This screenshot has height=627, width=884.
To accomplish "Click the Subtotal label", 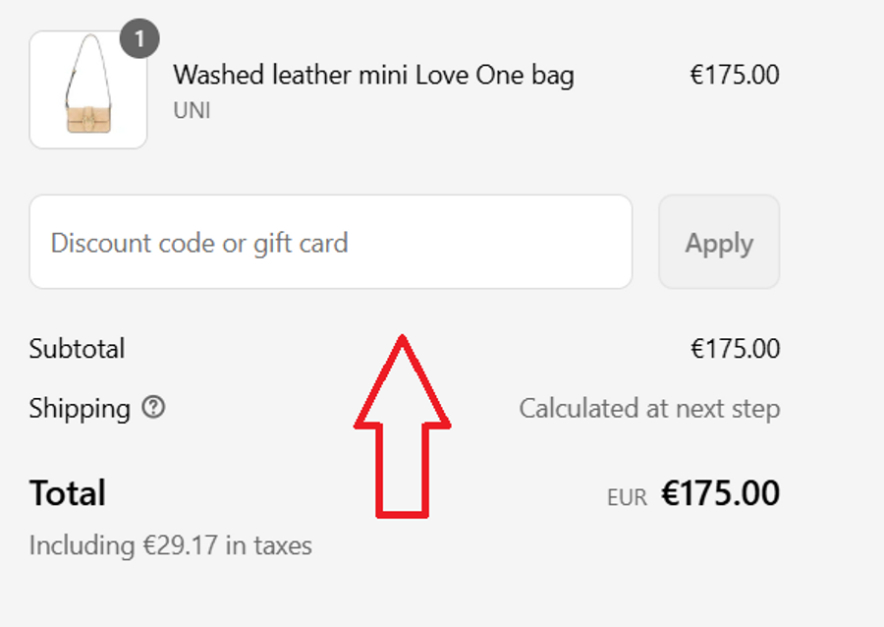I will pyautogui.click(x=77, y=349).
